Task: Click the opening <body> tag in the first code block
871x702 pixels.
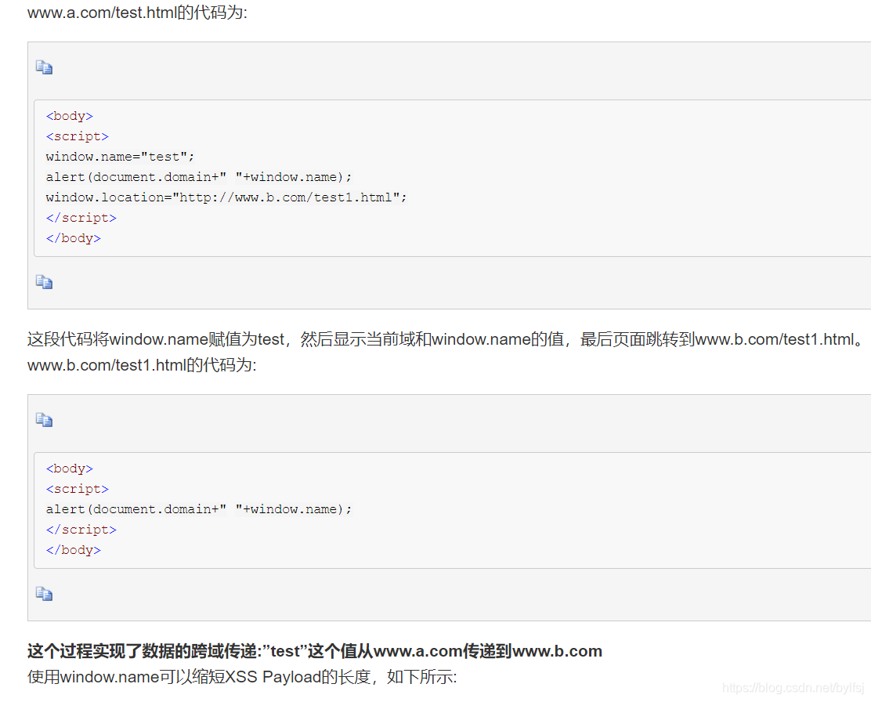Action: click(70, 116)
